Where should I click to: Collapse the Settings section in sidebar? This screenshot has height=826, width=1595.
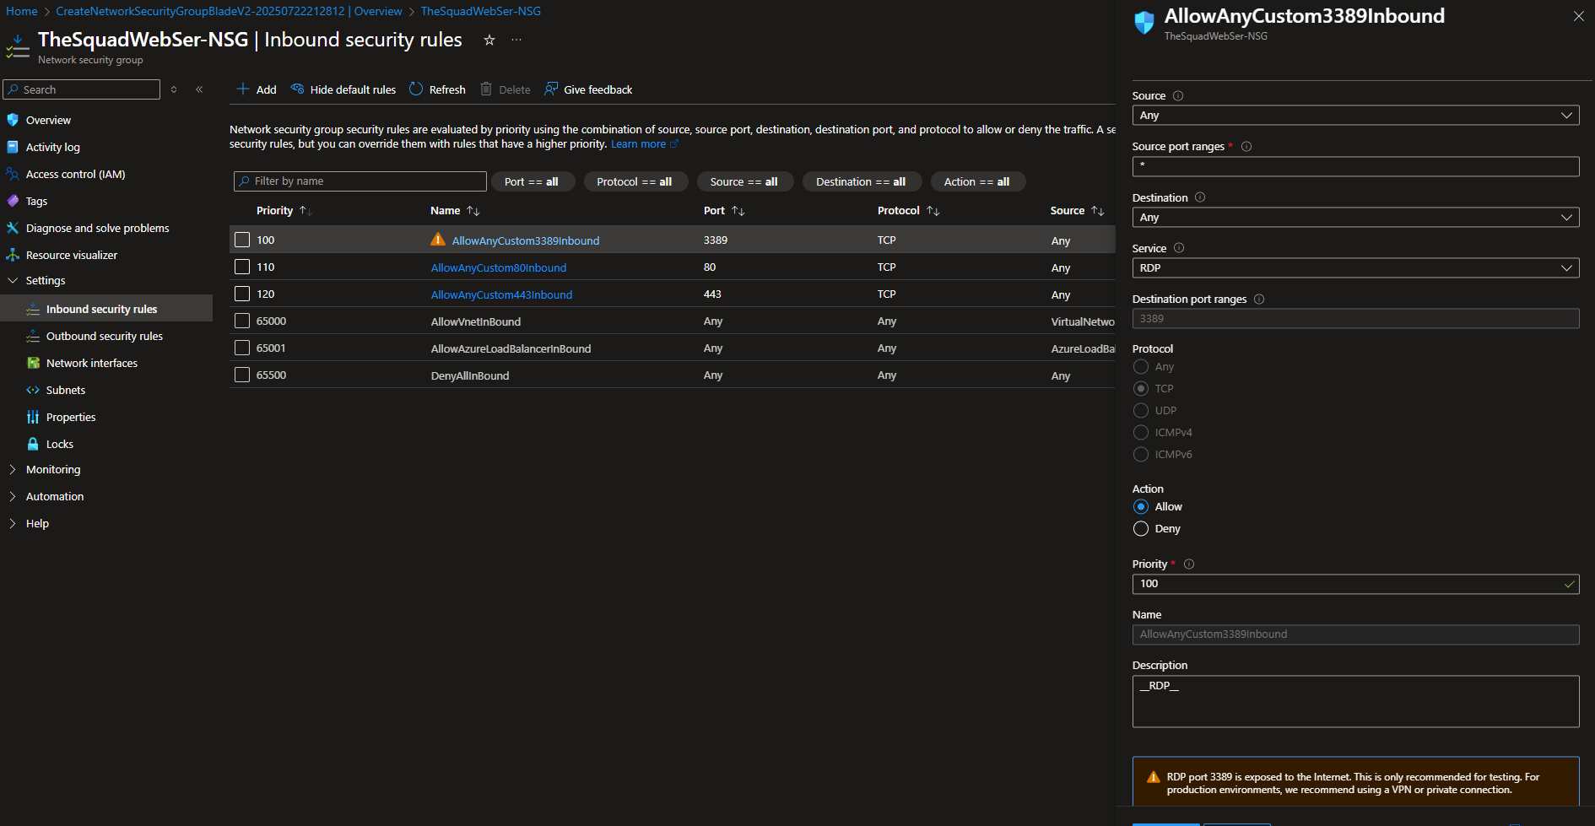[x=13, y=280]
